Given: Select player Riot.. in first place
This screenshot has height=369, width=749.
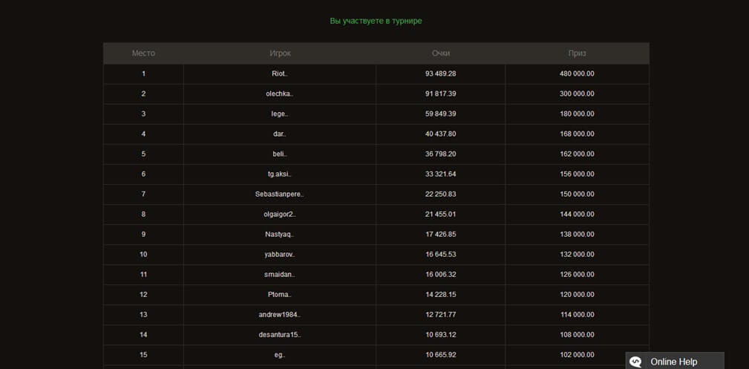Looking at the screenshot, I should point(280,74).
